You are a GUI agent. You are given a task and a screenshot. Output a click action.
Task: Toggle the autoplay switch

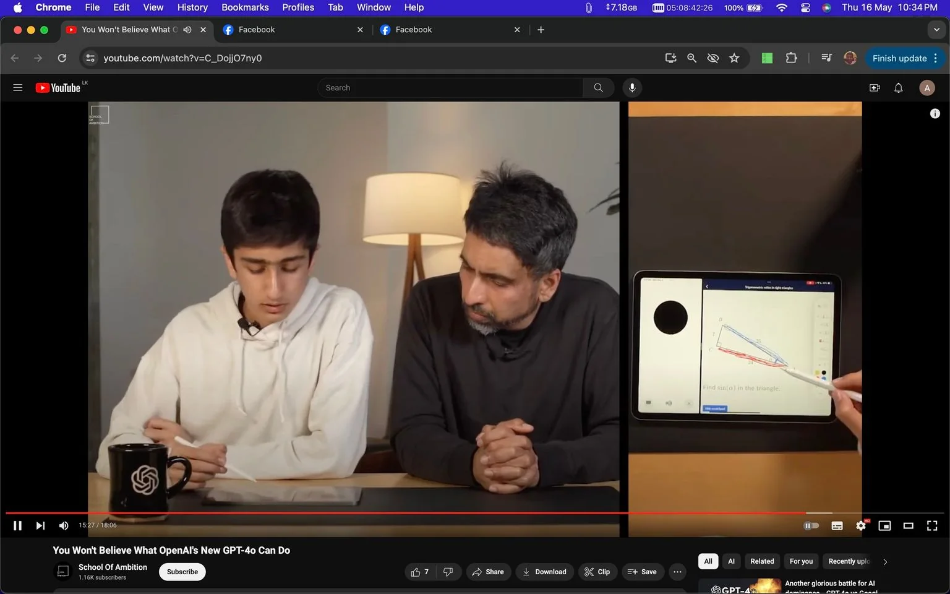811,525
